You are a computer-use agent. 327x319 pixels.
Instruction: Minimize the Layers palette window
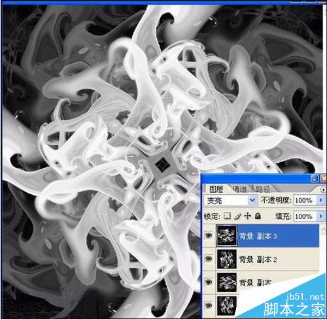[x=314, y=178]
